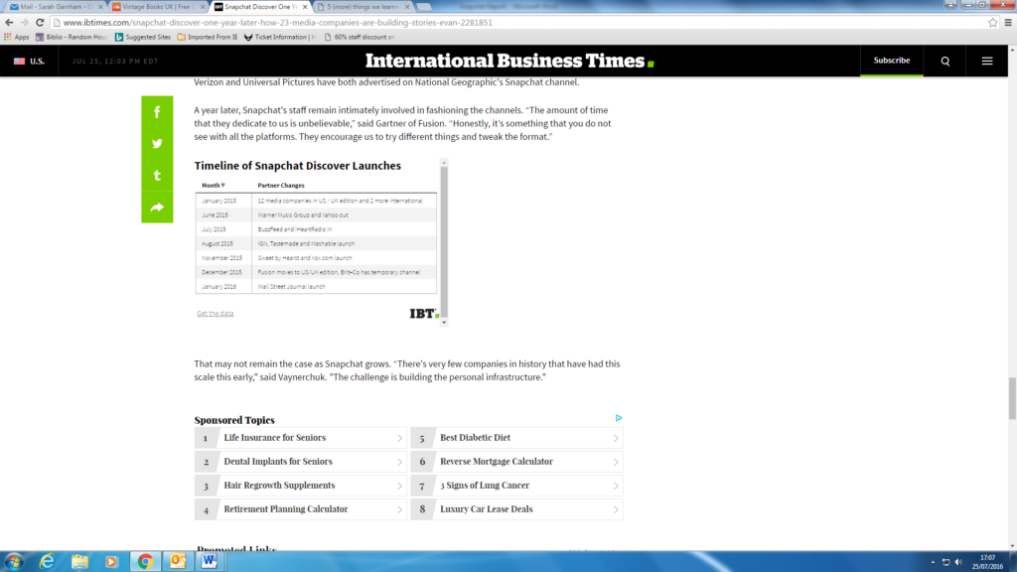1017x572 pixels.
Task: Open the Windows Start menu
Action: pyautogui.click(x=14, y=562)
